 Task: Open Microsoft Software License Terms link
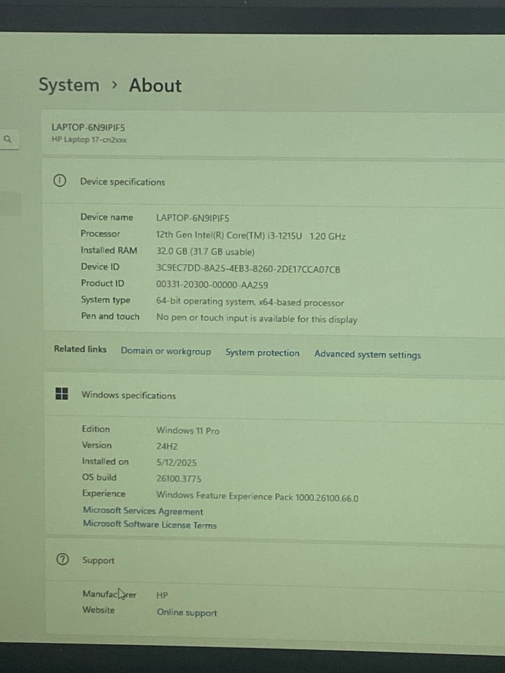click(150, 525)
